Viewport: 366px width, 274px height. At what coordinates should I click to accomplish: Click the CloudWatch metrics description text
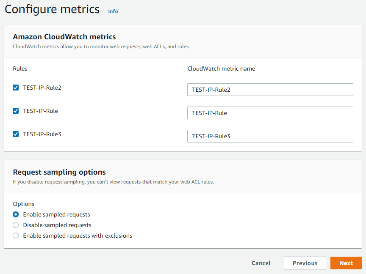pos(101,47)
